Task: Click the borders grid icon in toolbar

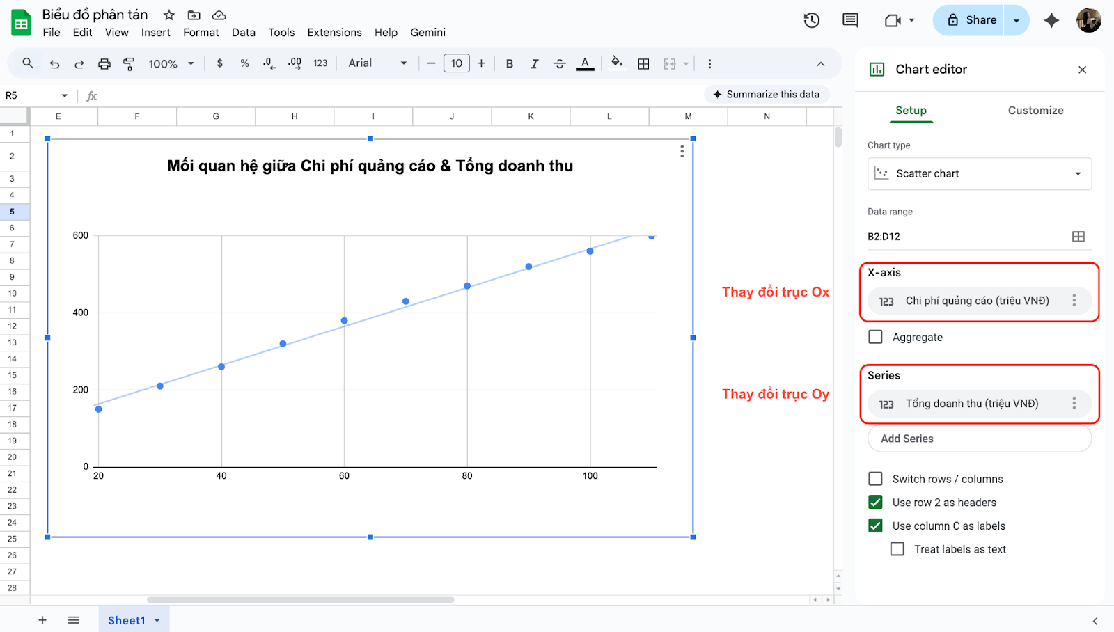Action: 643,64
